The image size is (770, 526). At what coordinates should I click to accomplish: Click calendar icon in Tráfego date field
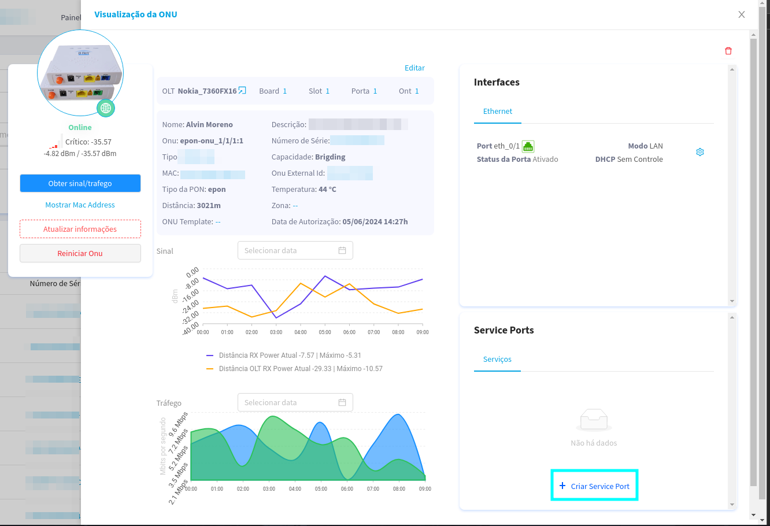tap(342, 402)
